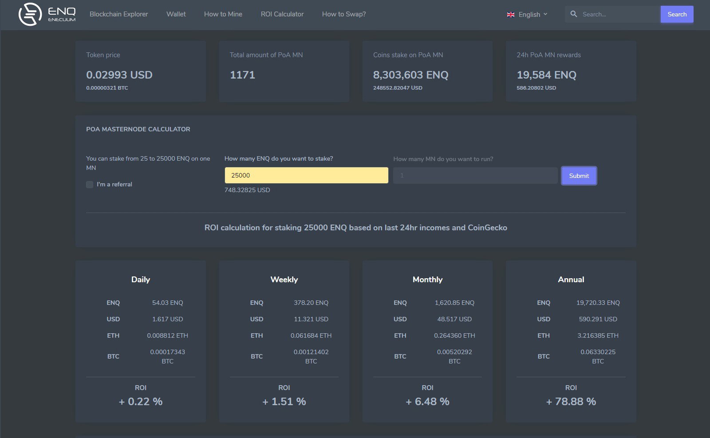The image size is (710, 438).
Task: Click the Search button
Action: (x=677, y=14)
